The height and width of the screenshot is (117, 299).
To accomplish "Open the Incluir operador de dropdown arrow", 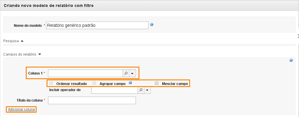I will tap(147, 91).
